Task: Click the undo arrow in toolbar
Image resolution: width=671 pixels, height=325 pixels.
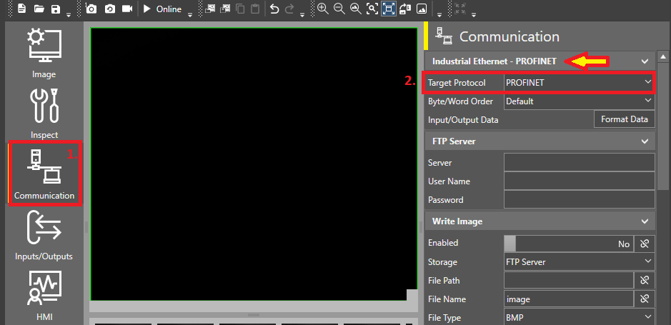Action: point(274,9)
